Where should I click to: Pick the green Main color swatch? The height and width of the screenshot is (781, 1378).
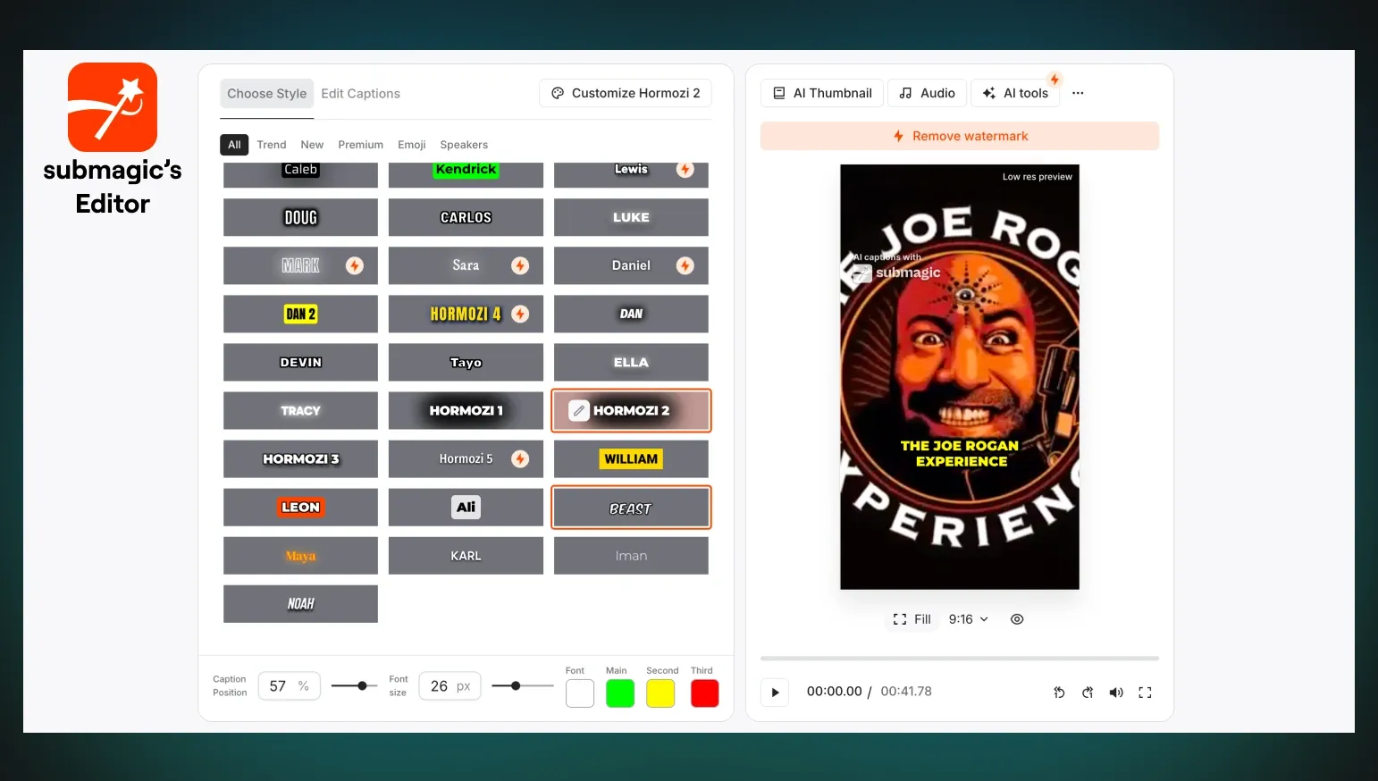(x=620, y=693)
